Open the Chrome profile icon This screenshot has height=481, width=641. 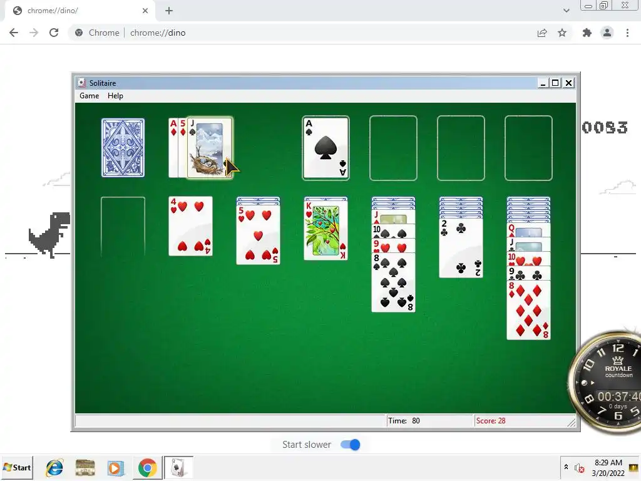[607, 33]
